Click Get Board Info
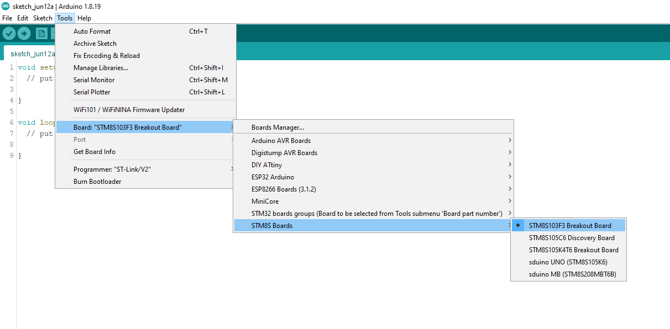The height and width of the screenshot is (329, 670). click(146, 152)
